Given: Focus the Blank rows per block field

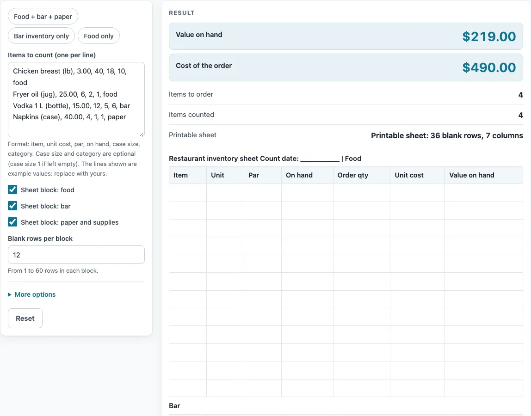Looking at the screenshot, I should 76,255.
